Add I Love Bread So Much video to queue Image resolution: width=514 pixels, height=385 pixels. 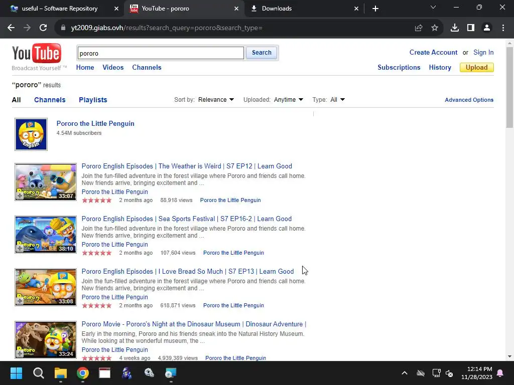(x=20, y=301)
